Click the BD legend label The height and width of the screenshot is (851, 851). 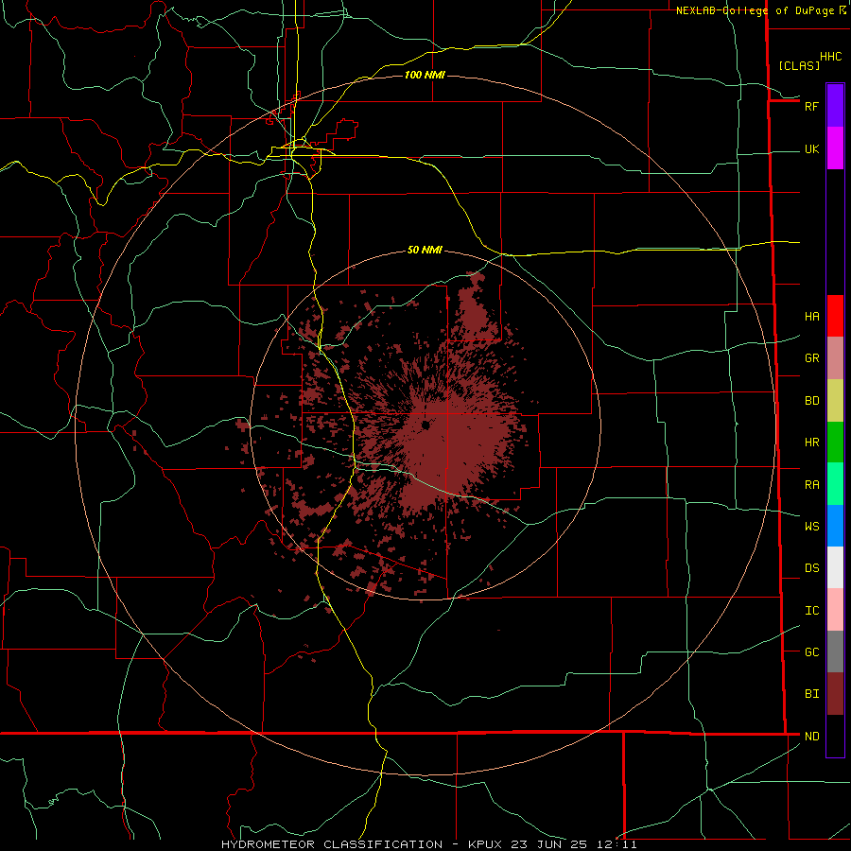pyautogui.click(x=811, y=401)
